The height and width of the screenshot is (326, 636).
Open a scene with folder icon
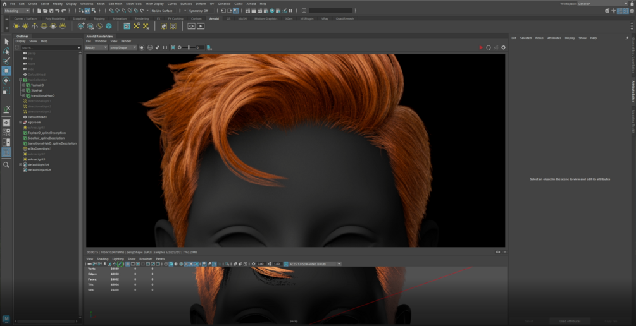[x=45, y=11]
